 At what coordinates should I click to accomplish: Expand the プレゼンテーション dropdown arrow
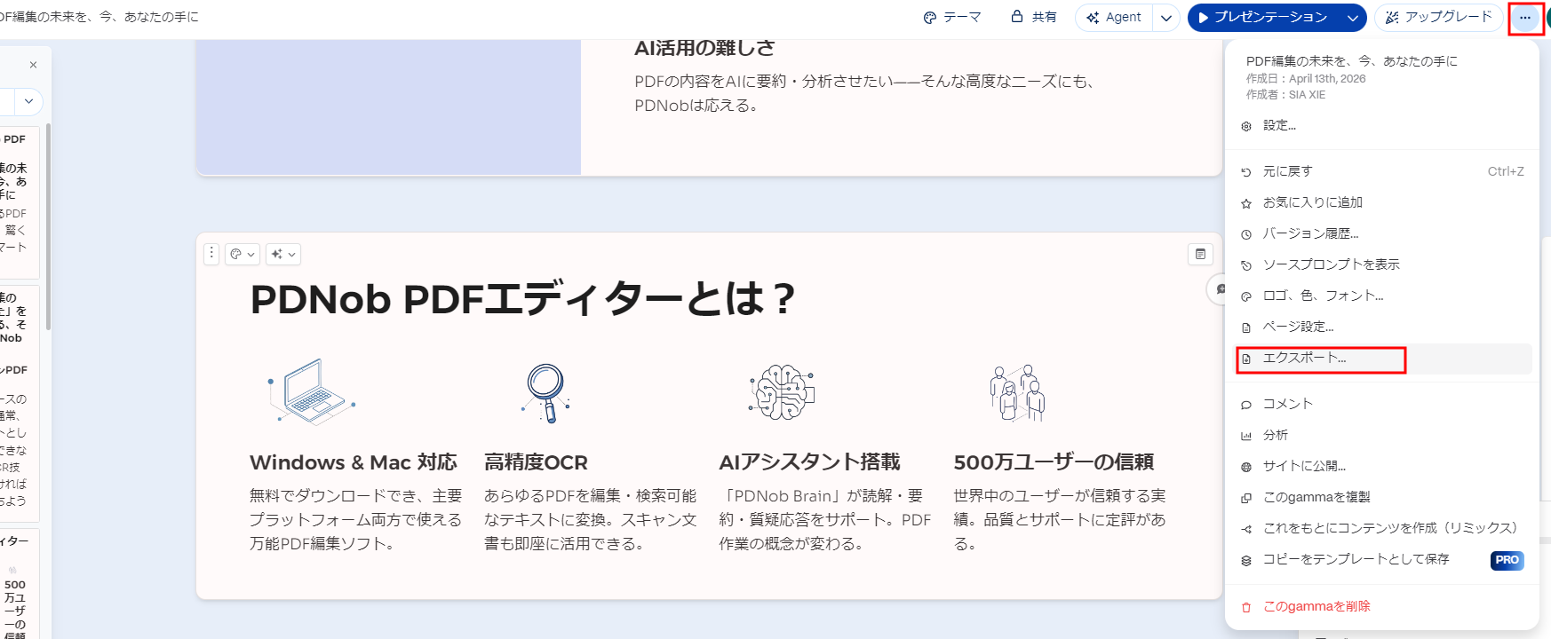click(1352, 18)
